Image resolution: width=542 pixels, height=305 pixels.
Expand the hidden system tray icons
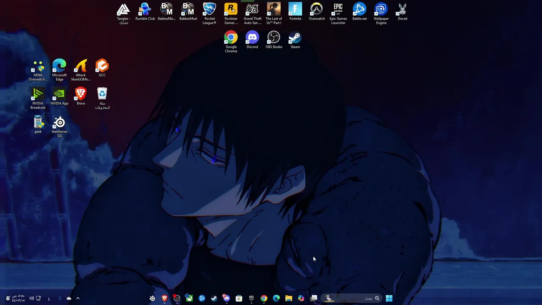pyautogui.click(x=77, y=298)
